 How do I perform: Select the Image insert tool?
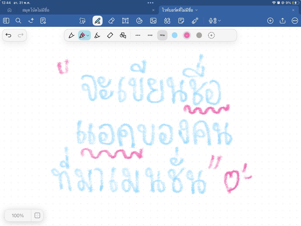point(153,21)
